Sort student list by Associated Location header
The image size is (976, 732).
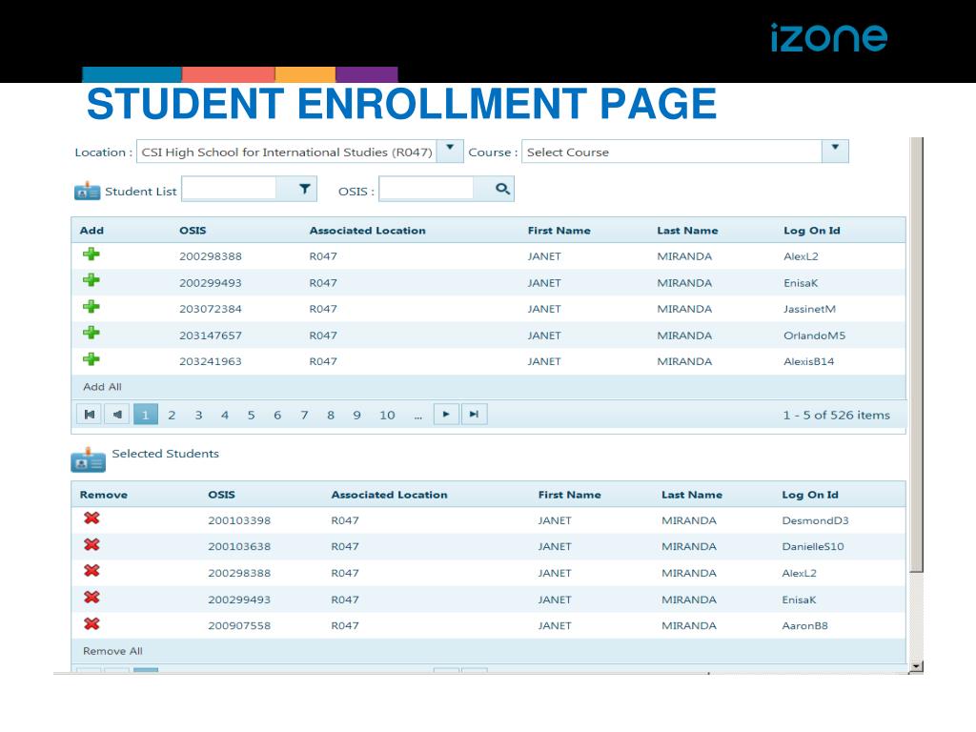pos(367,231)
